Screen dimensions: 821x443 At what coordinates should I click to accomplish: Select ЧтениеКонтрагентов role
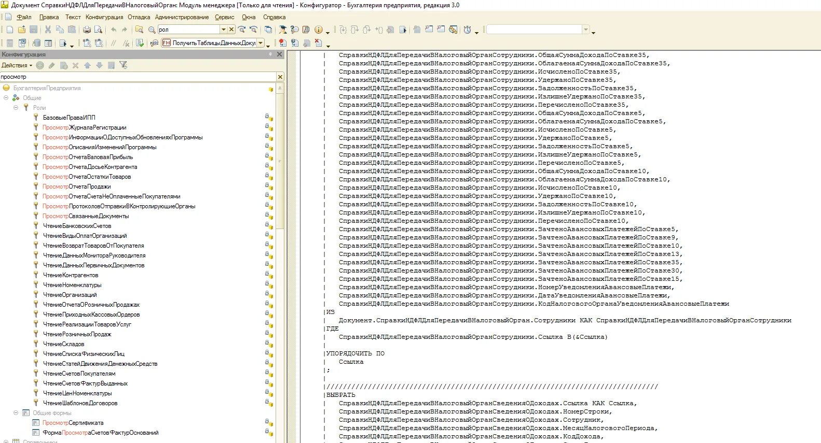71,275
